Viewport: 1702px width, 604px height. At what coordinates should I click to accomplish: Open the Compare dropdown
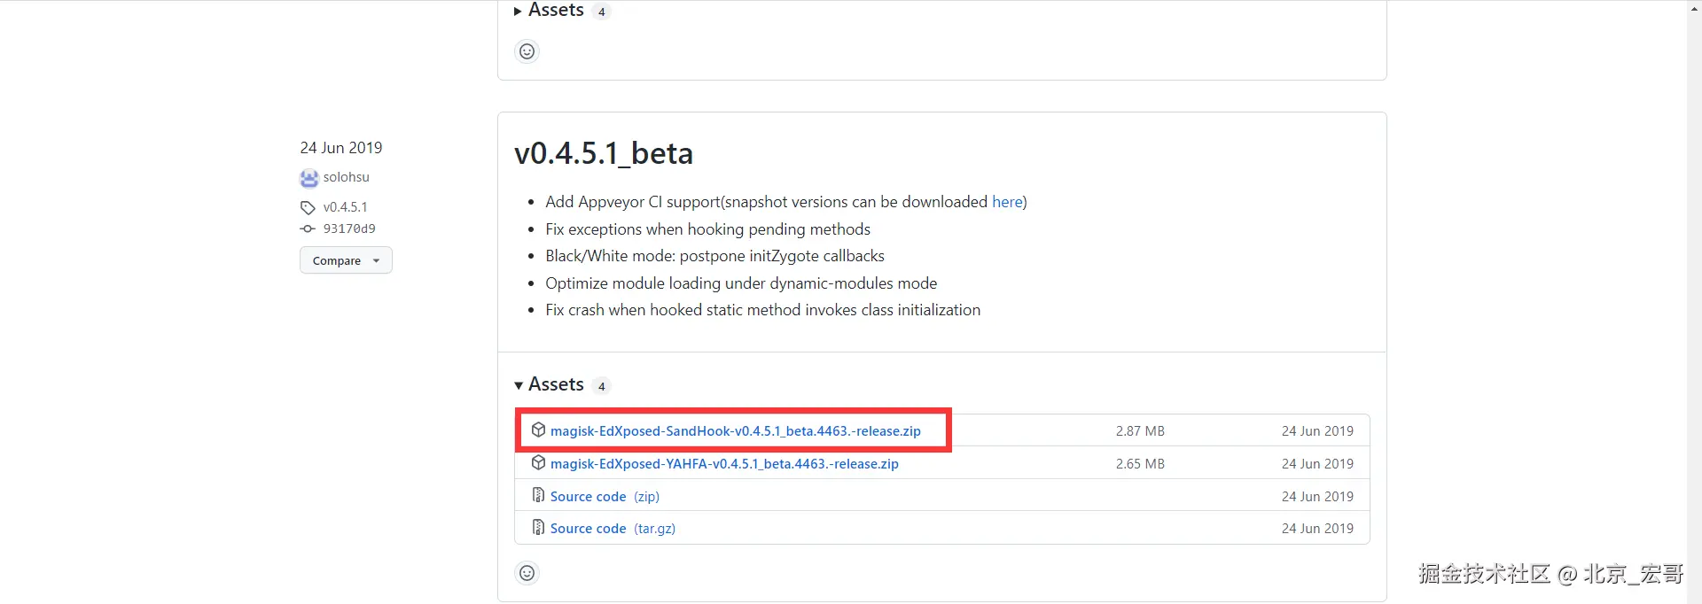click(346, 260)
